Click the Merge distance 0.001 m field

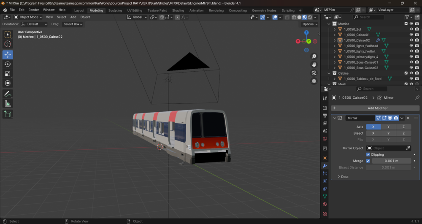pyautogui.click(x=391, y=161)
